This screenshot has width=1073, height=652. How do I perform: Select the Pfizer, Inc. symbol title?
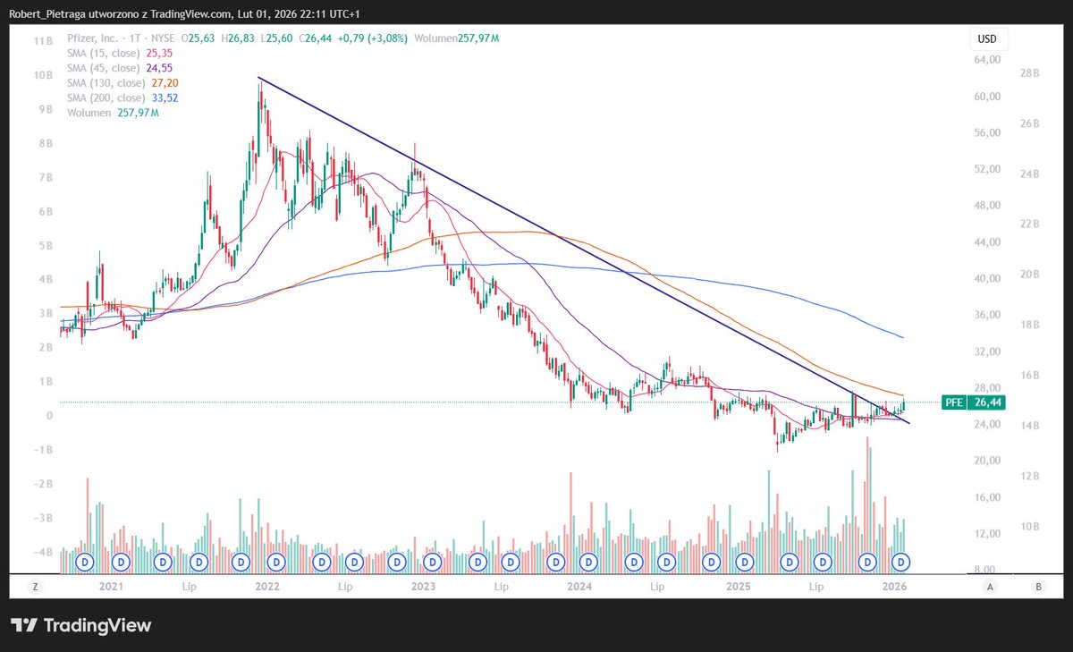96,39
